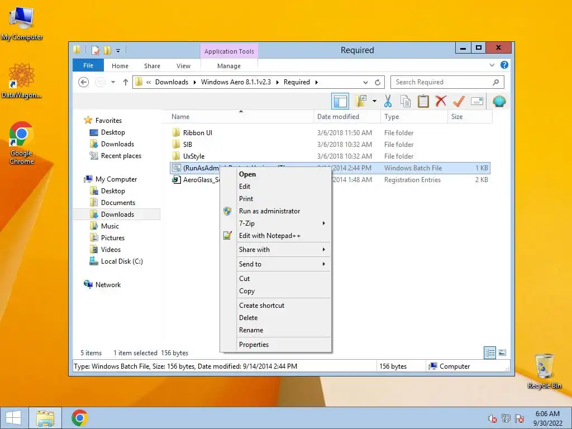Image resolution: width=572 pixels, height=429 pixels.
Task: Switch to the details view button
Action: [x=489, y=353]
